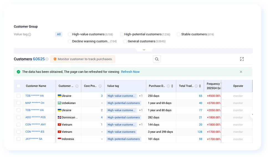This screenshot has height=159, width=270.
Task: Click monitor for Dominican row
Action: point(238,117)
